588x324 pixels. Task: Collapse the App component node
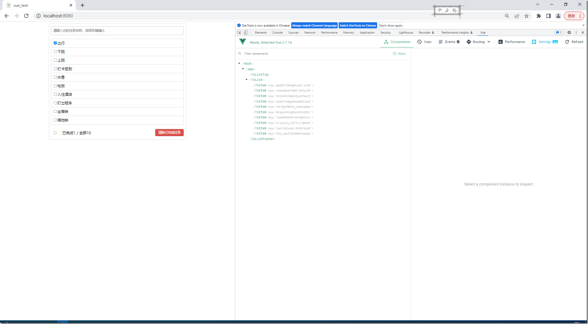243,69
